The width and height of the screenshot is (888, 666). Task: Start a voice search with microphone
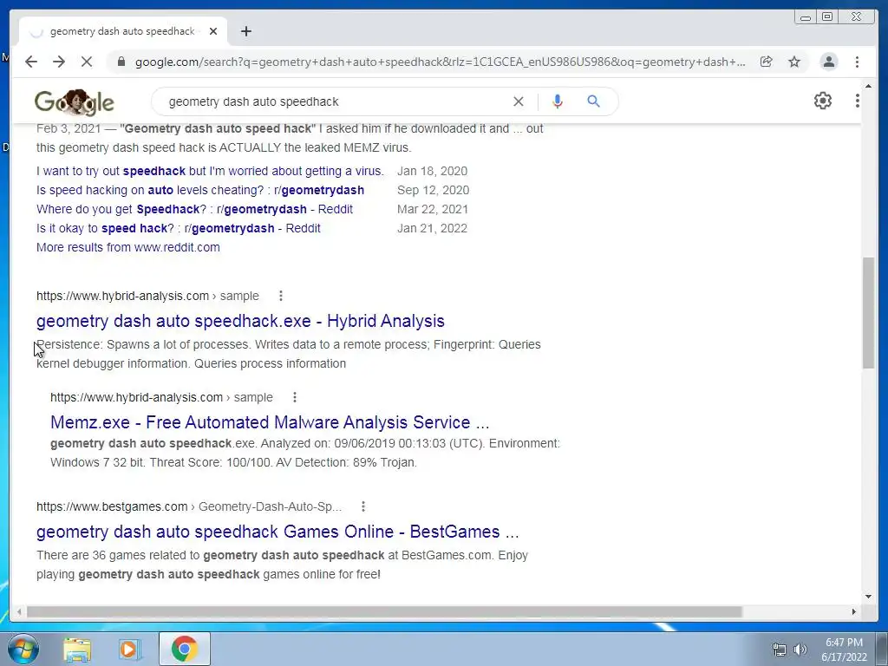558,101
